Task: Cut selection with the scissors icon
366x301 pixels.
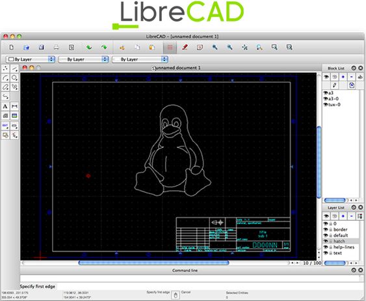Action: pos(122,48)
